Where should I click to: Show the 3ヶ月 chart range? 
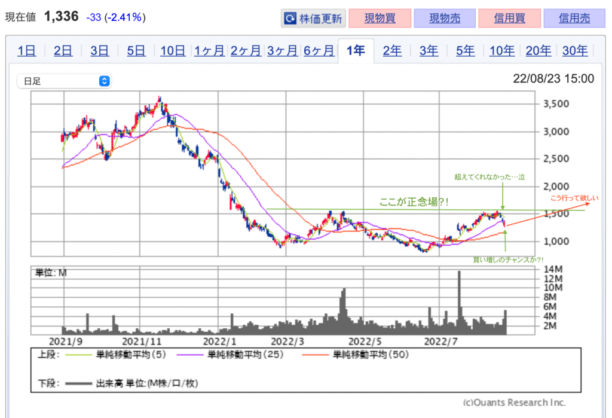283,51
